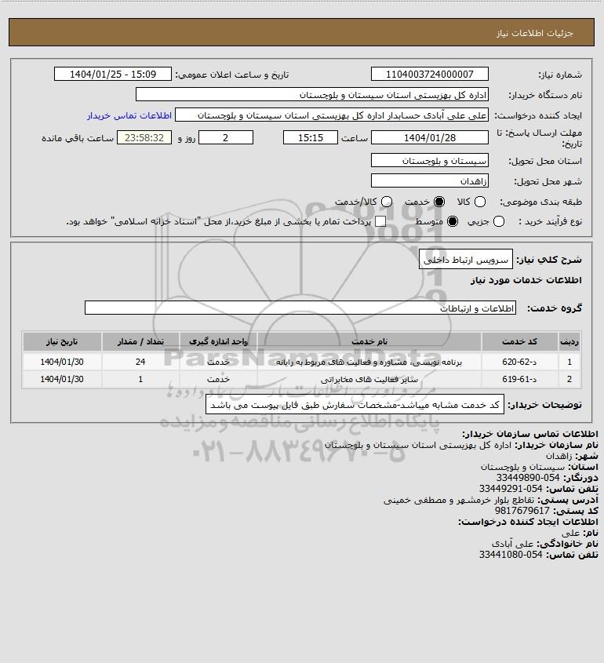Click the نام خدمت column header
The image size is (604, 663).
point(369,341)
